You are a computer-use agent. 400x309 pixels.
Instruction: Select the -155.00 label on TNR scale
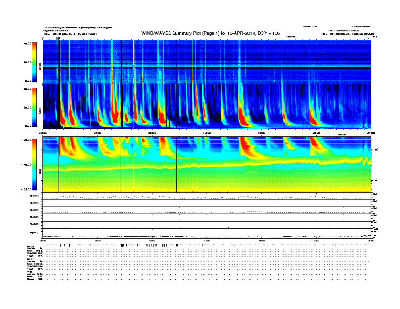pyautogui.click(x=26, y=189)
